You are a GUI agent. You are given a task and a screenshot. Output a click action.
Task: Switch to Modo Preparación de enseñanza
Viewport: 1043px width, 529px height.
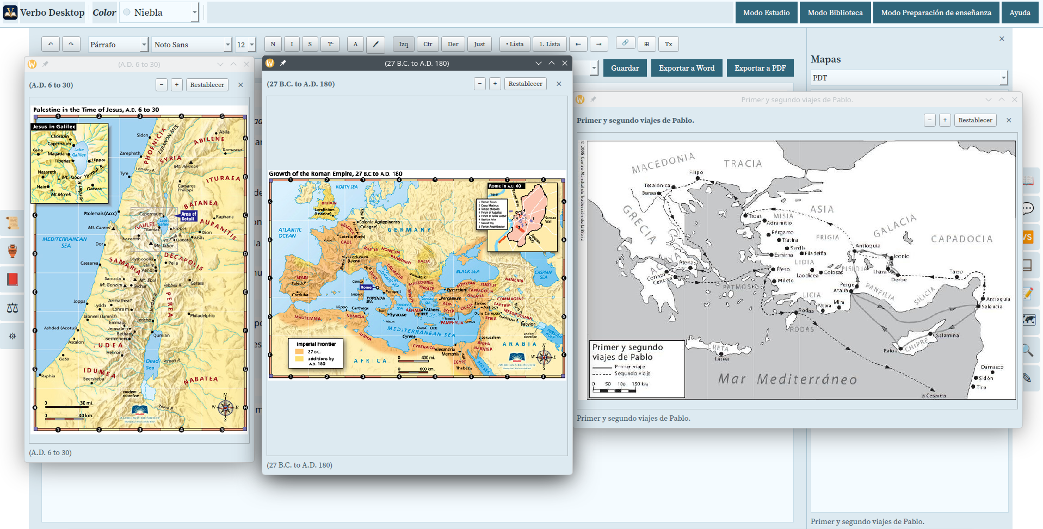coord(936,13)
